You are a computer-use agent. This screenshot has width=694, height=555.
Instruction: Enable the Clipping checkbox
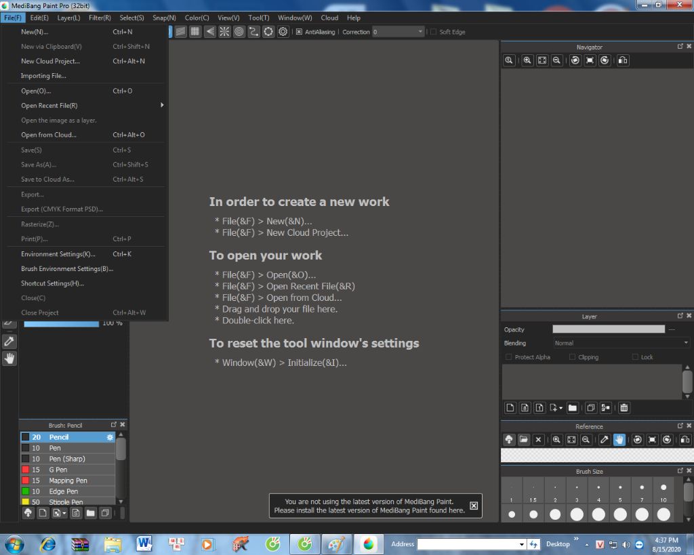tap(572, 356)
